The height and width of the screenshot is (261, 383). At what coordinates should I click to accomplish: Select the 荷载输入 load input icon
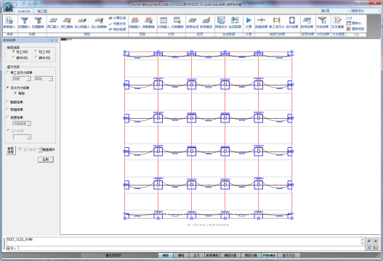pos(135,22)
